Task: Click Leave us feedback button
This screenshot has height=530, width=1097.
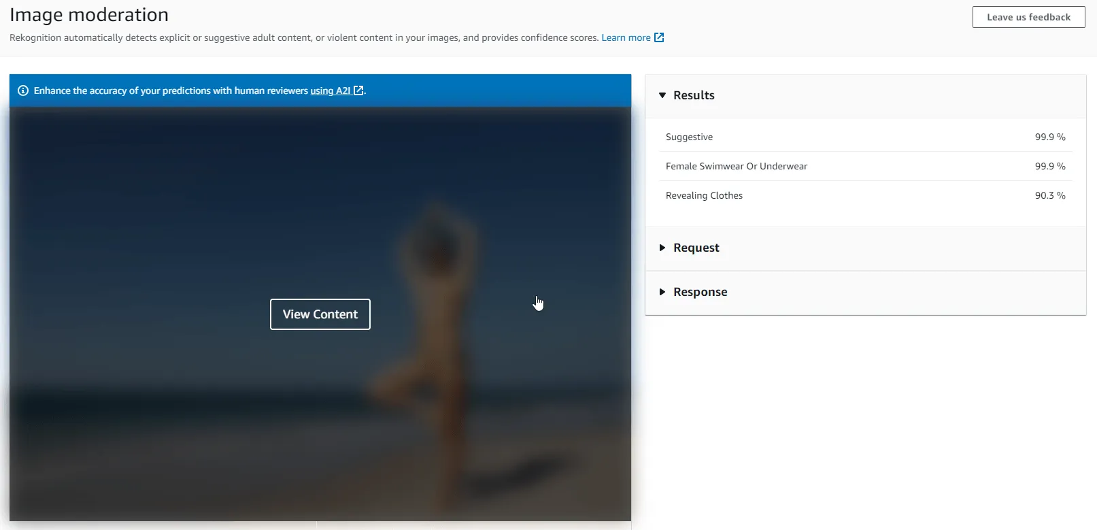Action: coord(1028,17)
